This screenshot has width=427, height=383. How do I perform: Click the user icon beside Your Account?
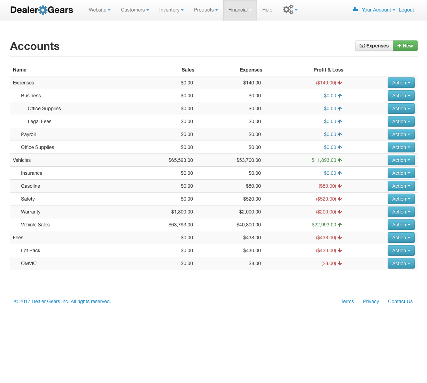click(x=355, y=10)
